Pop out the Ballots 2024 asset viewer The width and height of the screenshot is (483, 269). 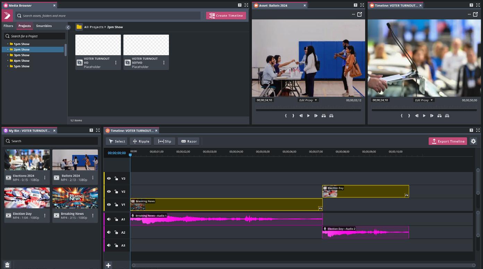click(x=360, y=15)
